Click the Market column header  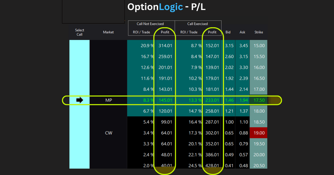[x=108, y=32]
